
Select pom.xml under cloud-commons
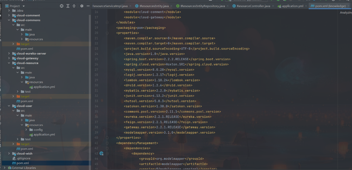[x=27, y=49]
